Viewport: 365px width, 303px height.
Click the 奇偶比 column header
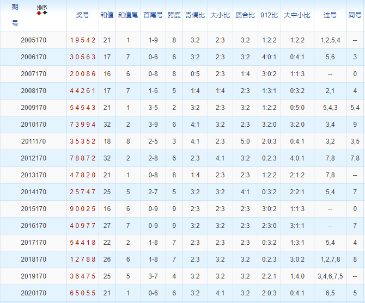pos(195,15)
